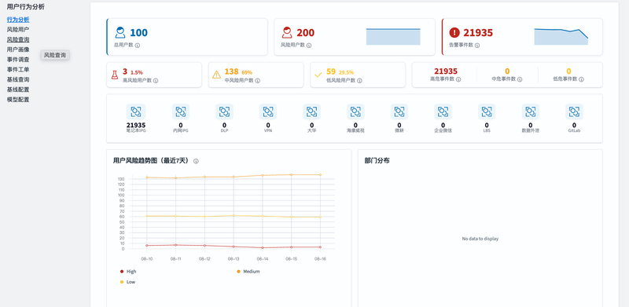
Task: Click the LBS data source icon
Action: [x=487, y=111]
